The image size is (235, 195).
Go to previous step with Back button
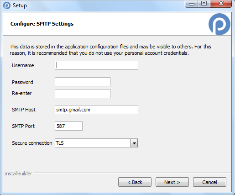pos(135,182)
